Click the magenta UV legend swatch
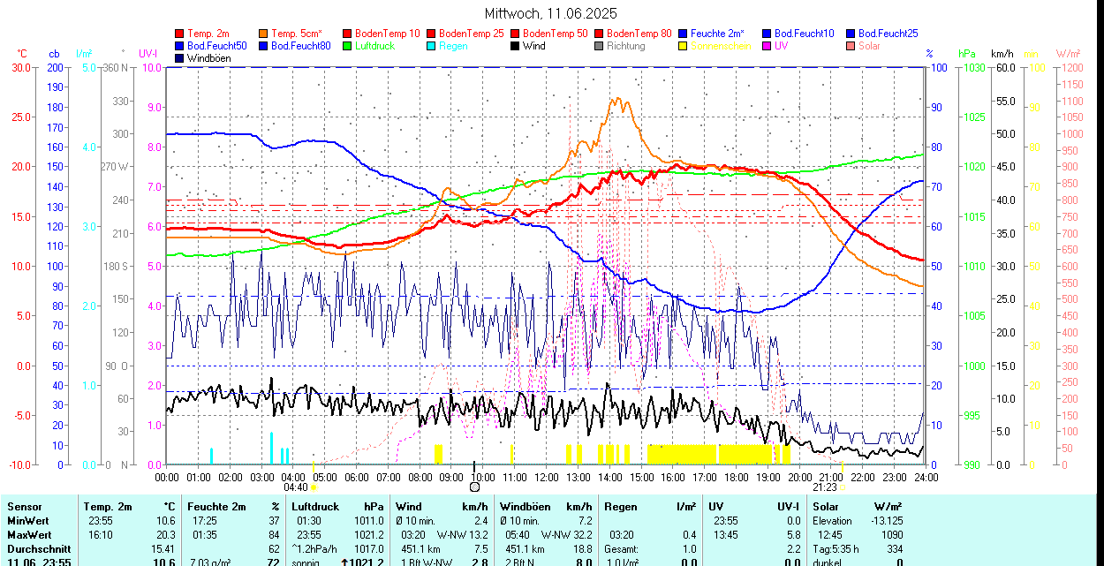Image resolution: width=1104 pixels, height=566 pixels. coord(767,46)
